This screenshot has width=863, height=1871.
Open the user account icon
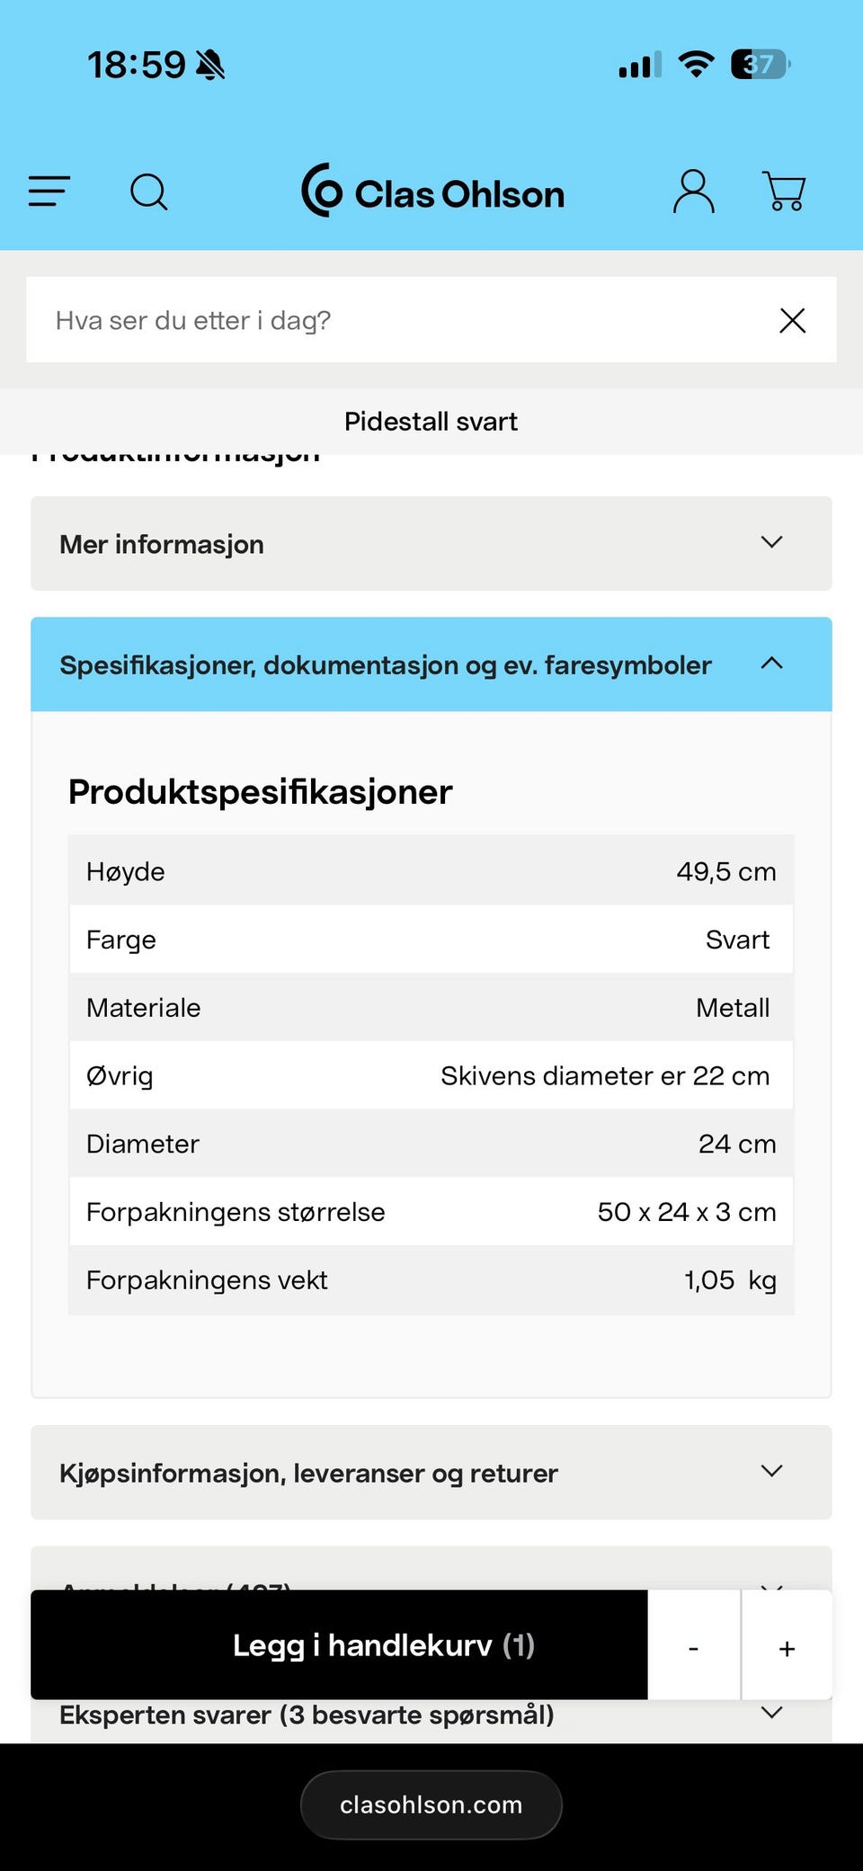tap(693, 192)
